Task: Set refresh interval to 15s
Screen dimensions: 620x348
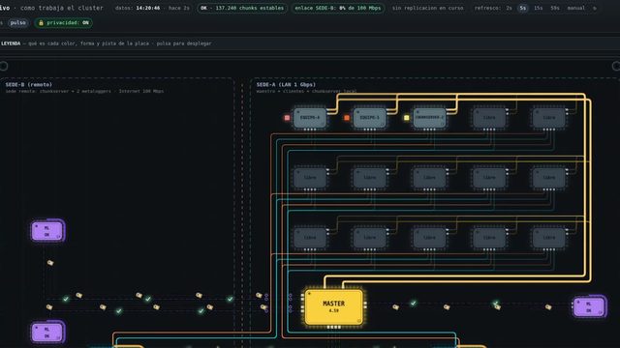Action: [x=539, y=8]
